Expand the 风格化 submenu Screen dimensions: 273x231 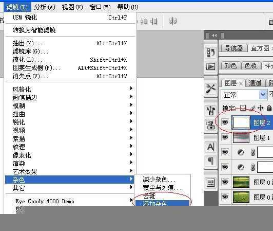pos(70,89)
